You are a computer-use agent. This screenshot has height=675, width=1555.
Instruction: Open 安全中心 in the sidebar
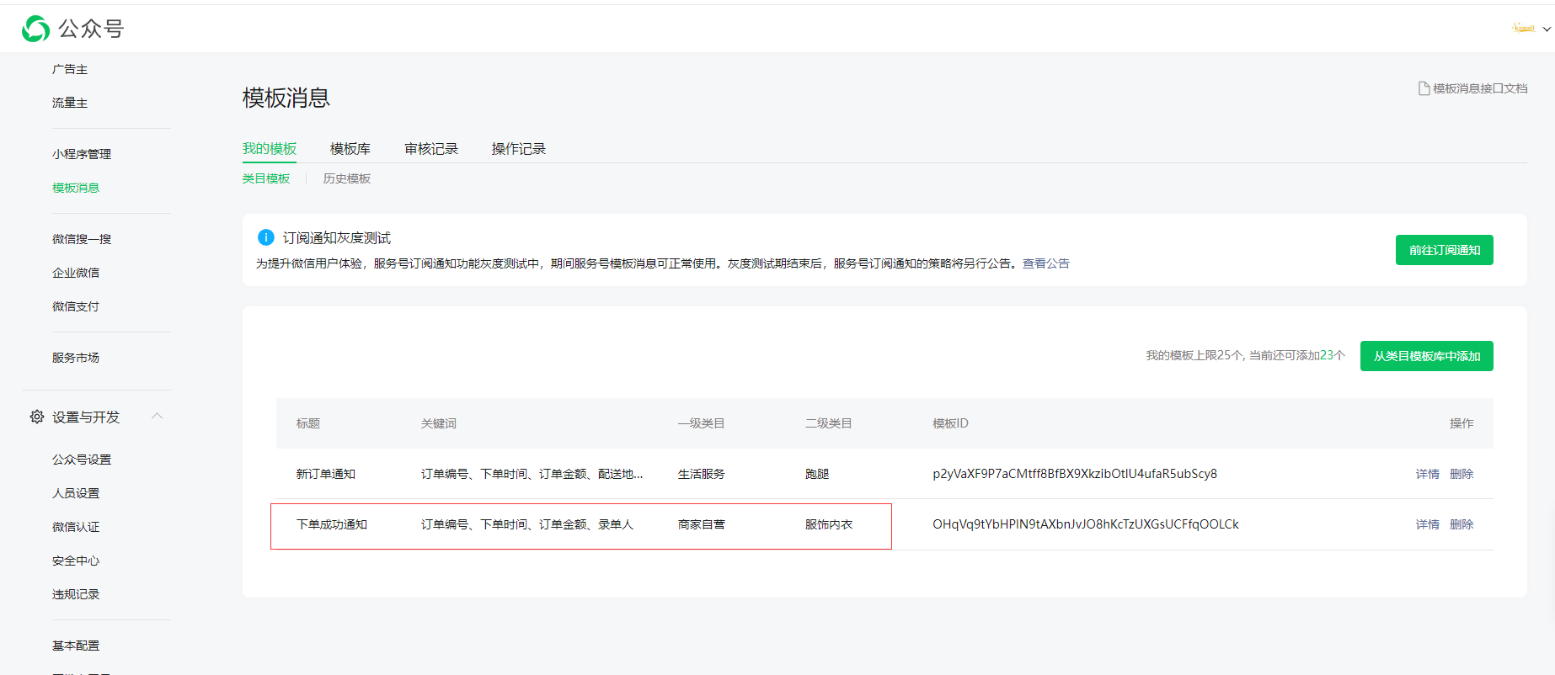pos(76,561)
